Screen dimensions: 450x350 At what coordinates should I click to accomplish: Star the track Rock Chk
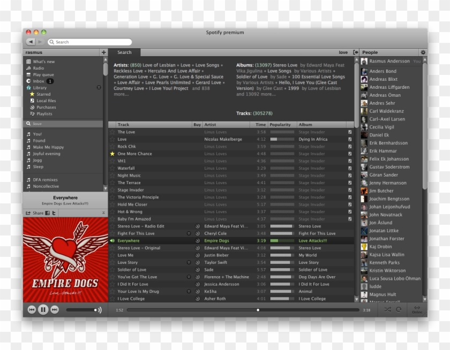(x=112, y=147)
